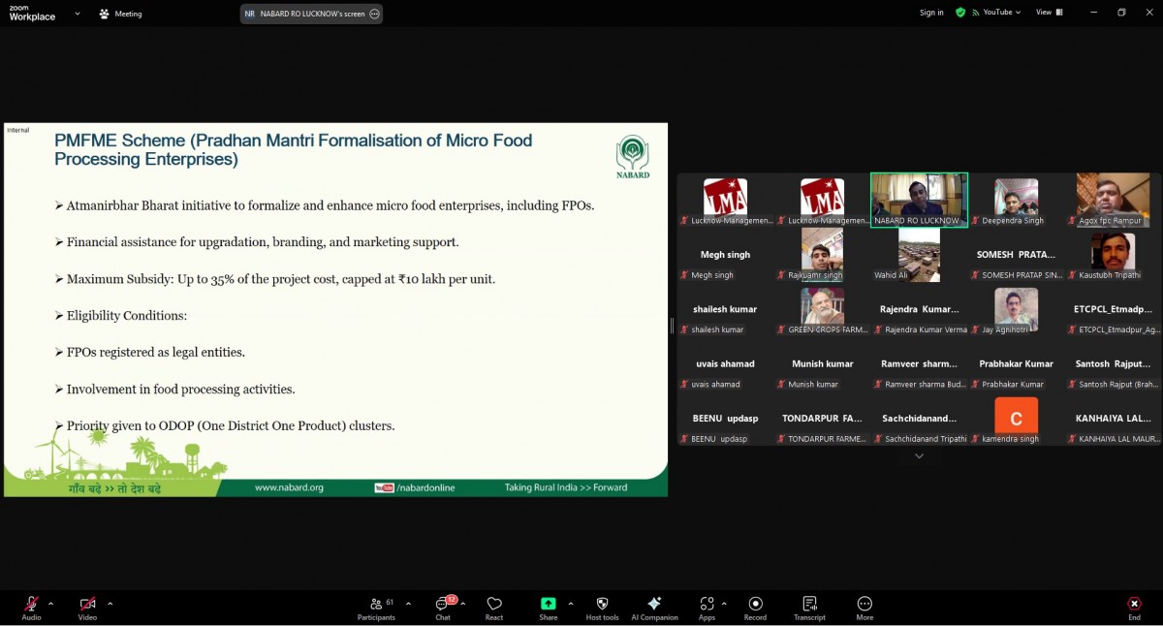
Task: Expand the arrow beside Apps
Action: (x=724, y=603)
